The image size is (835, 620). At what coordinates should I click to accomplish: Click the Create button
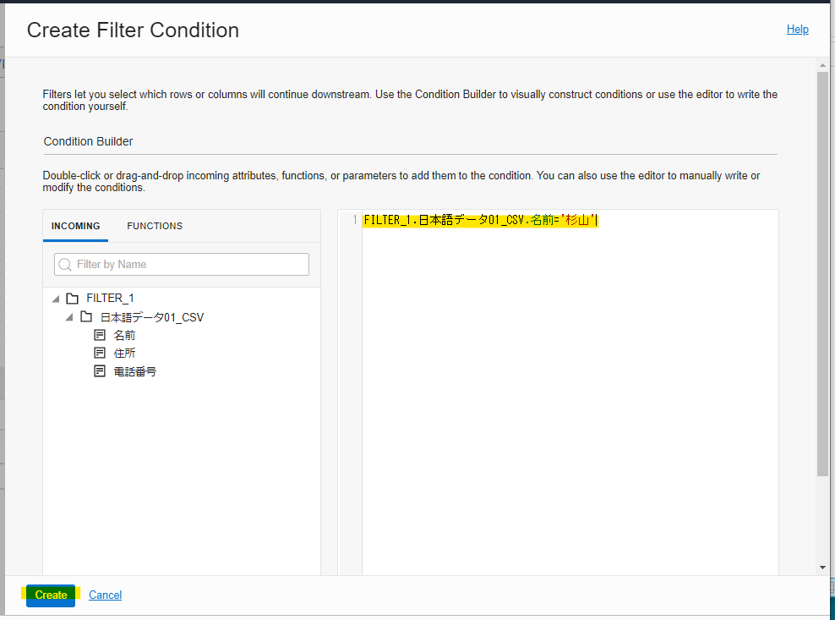(51, 595)
